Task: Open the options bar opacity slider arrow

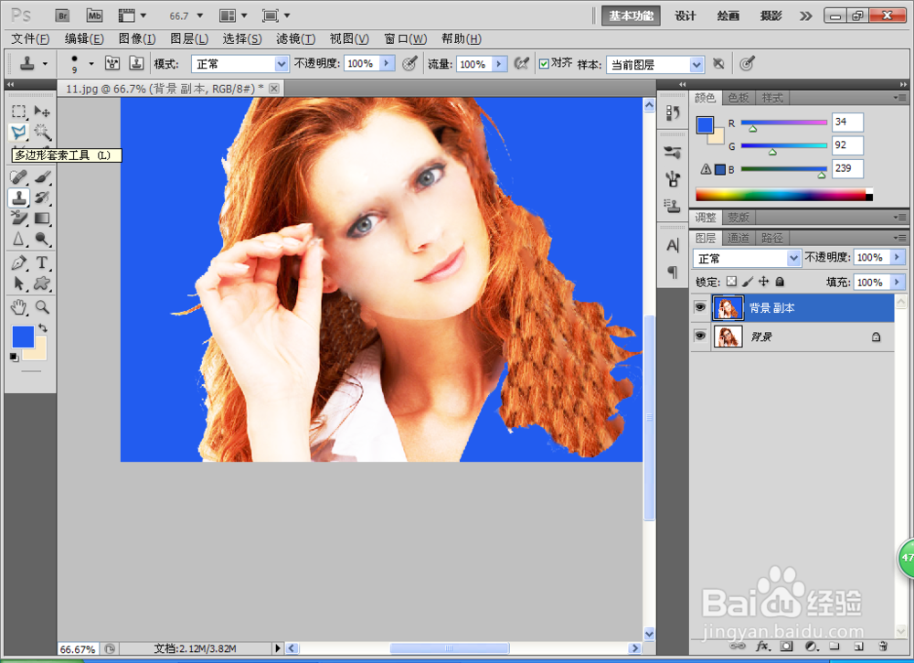Action: [x=387, y=63]
